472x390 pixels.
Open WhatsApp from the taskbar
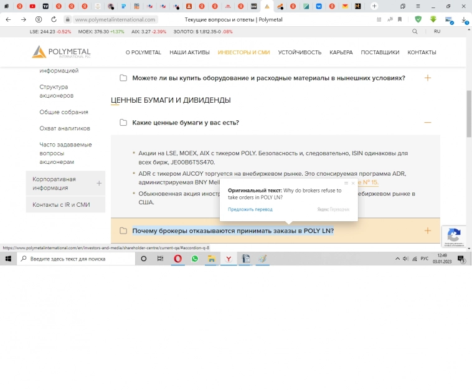pyautogui.click(x=195, y=259)
